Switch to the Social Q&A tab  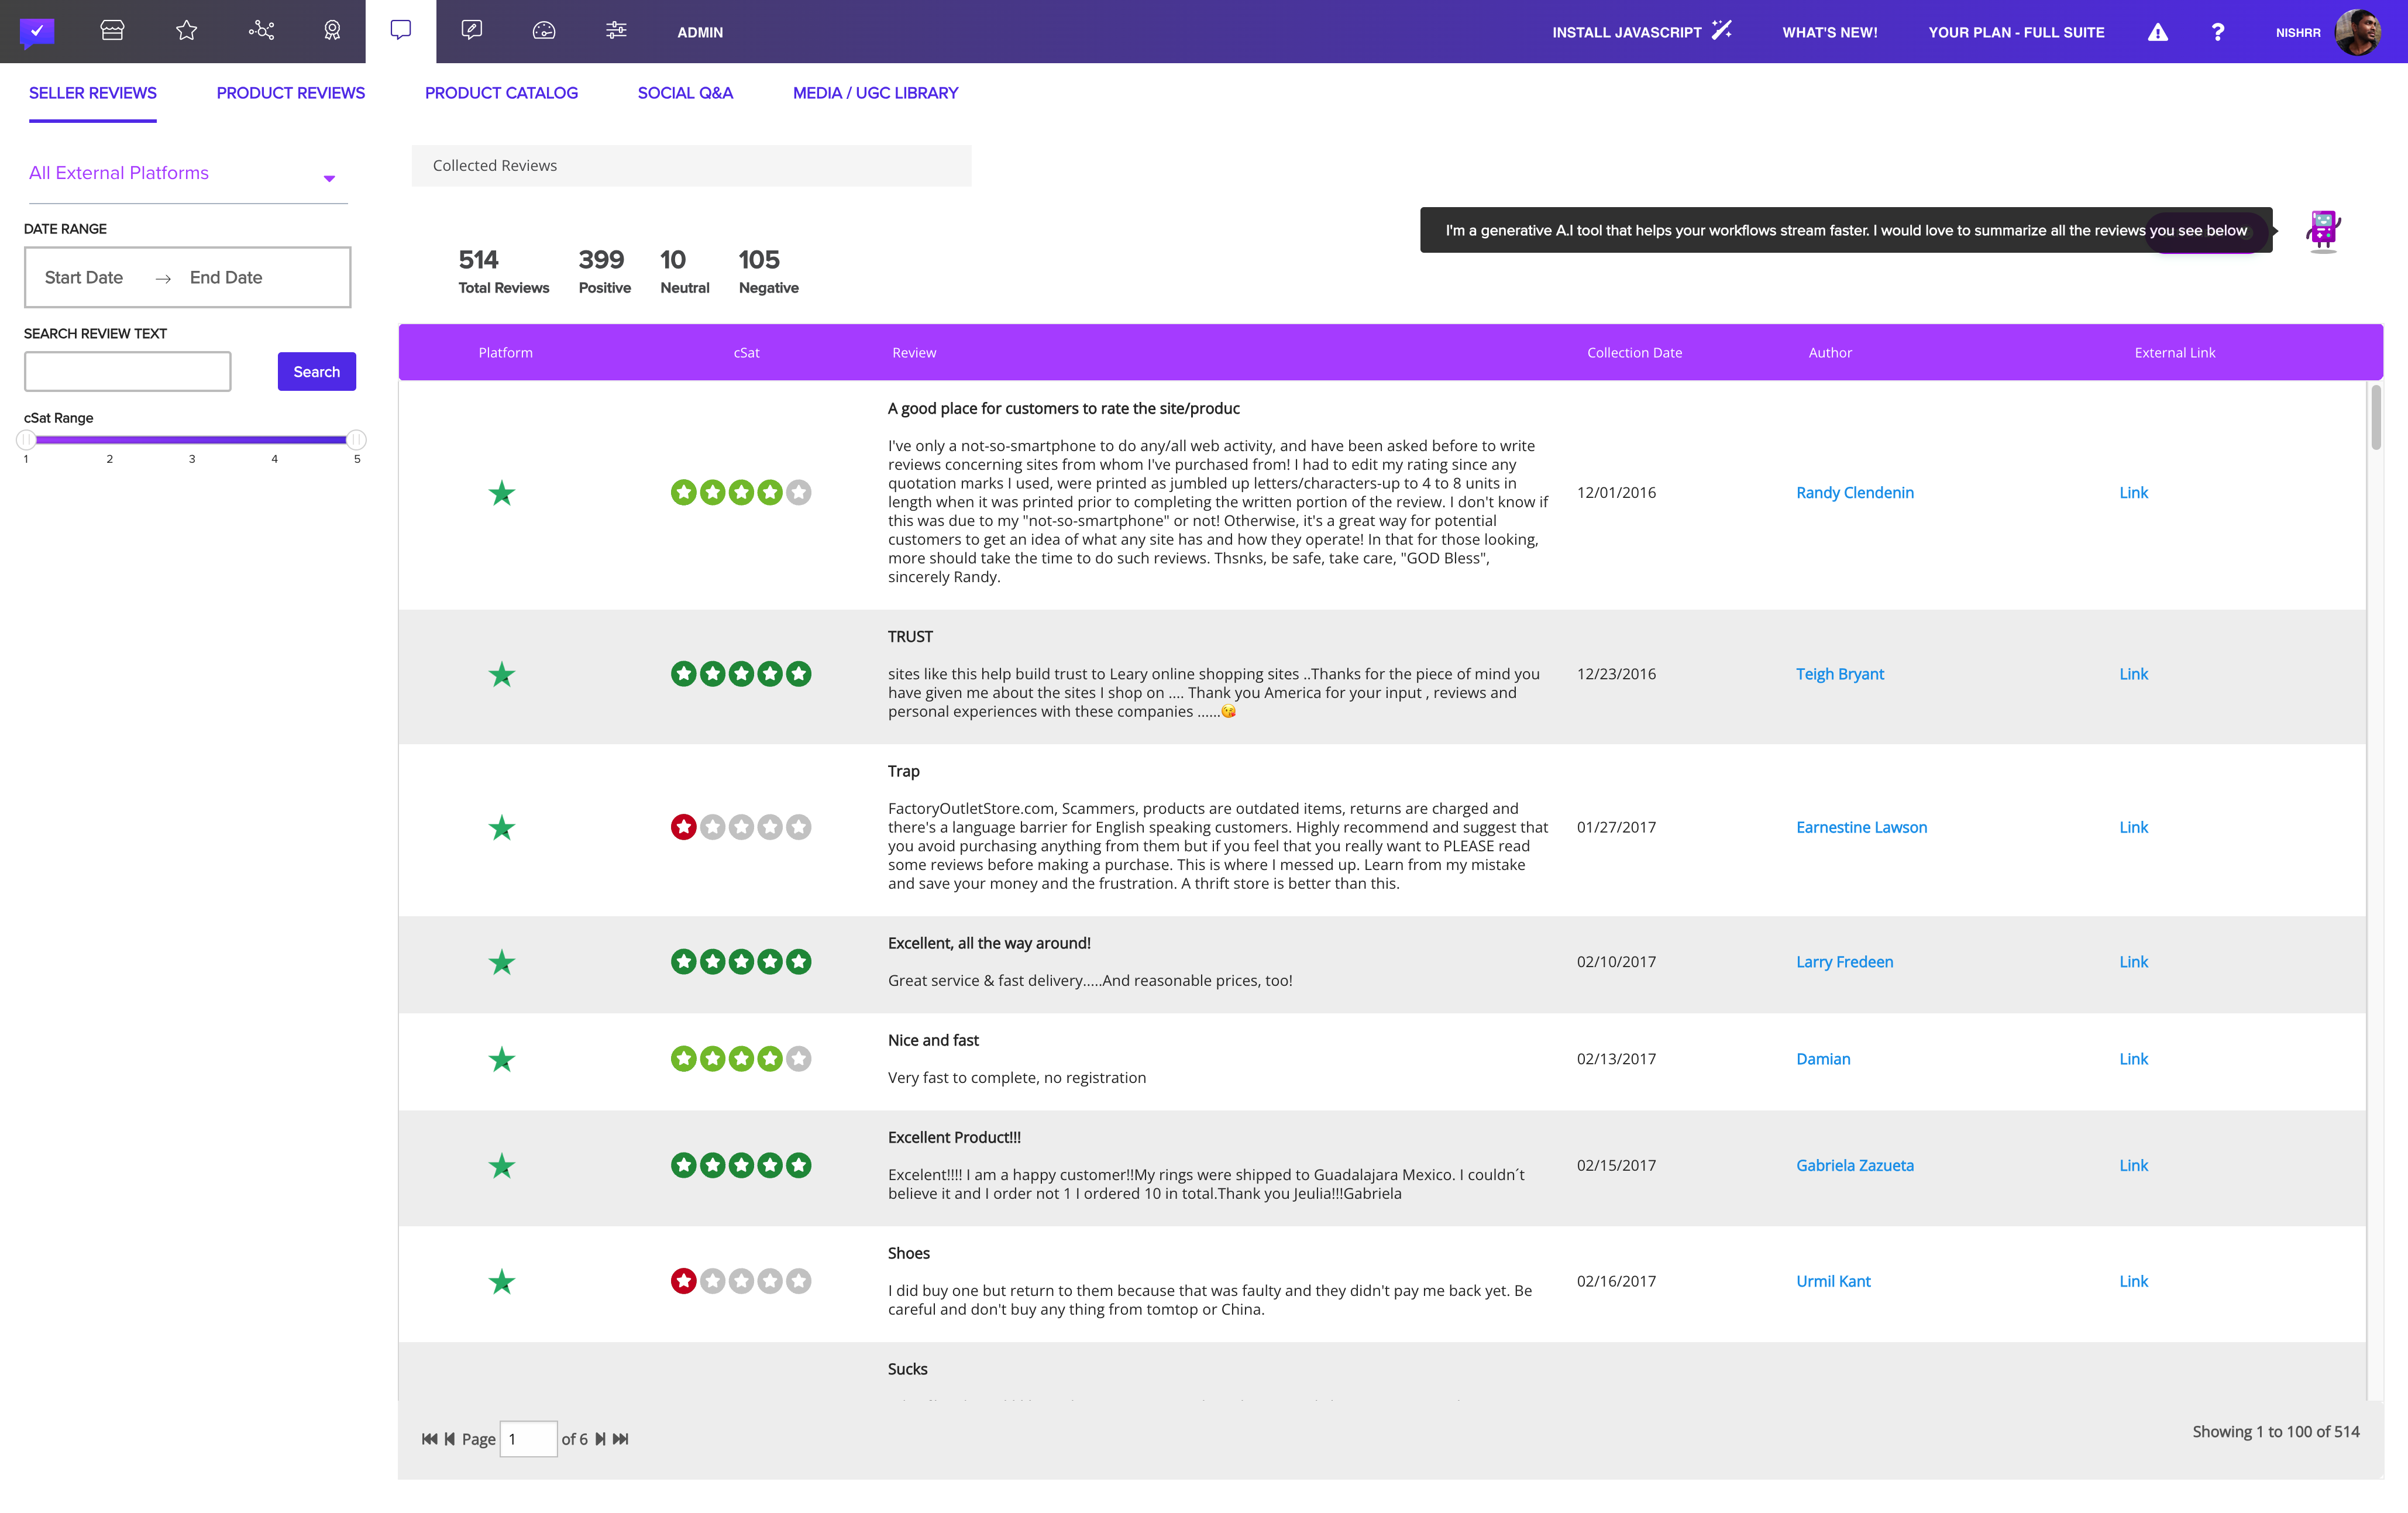pyautogui.click(x=685, y=93)
